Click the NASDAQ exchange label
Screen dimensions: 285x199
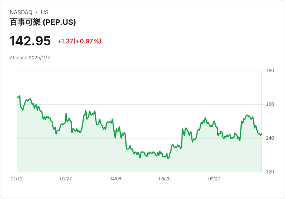coord(21,12)
